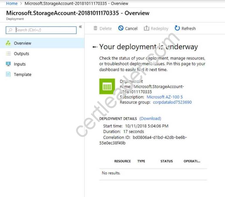The width and height of the screenshot is (225, 197).
Task: Click the Inputs monitor icon
Action: coord(8,64)
